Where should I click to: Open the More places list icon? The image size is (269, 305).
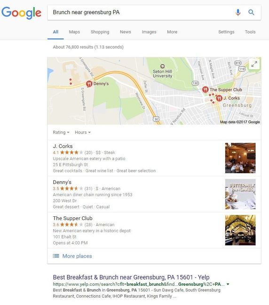[x=56, y=256]
